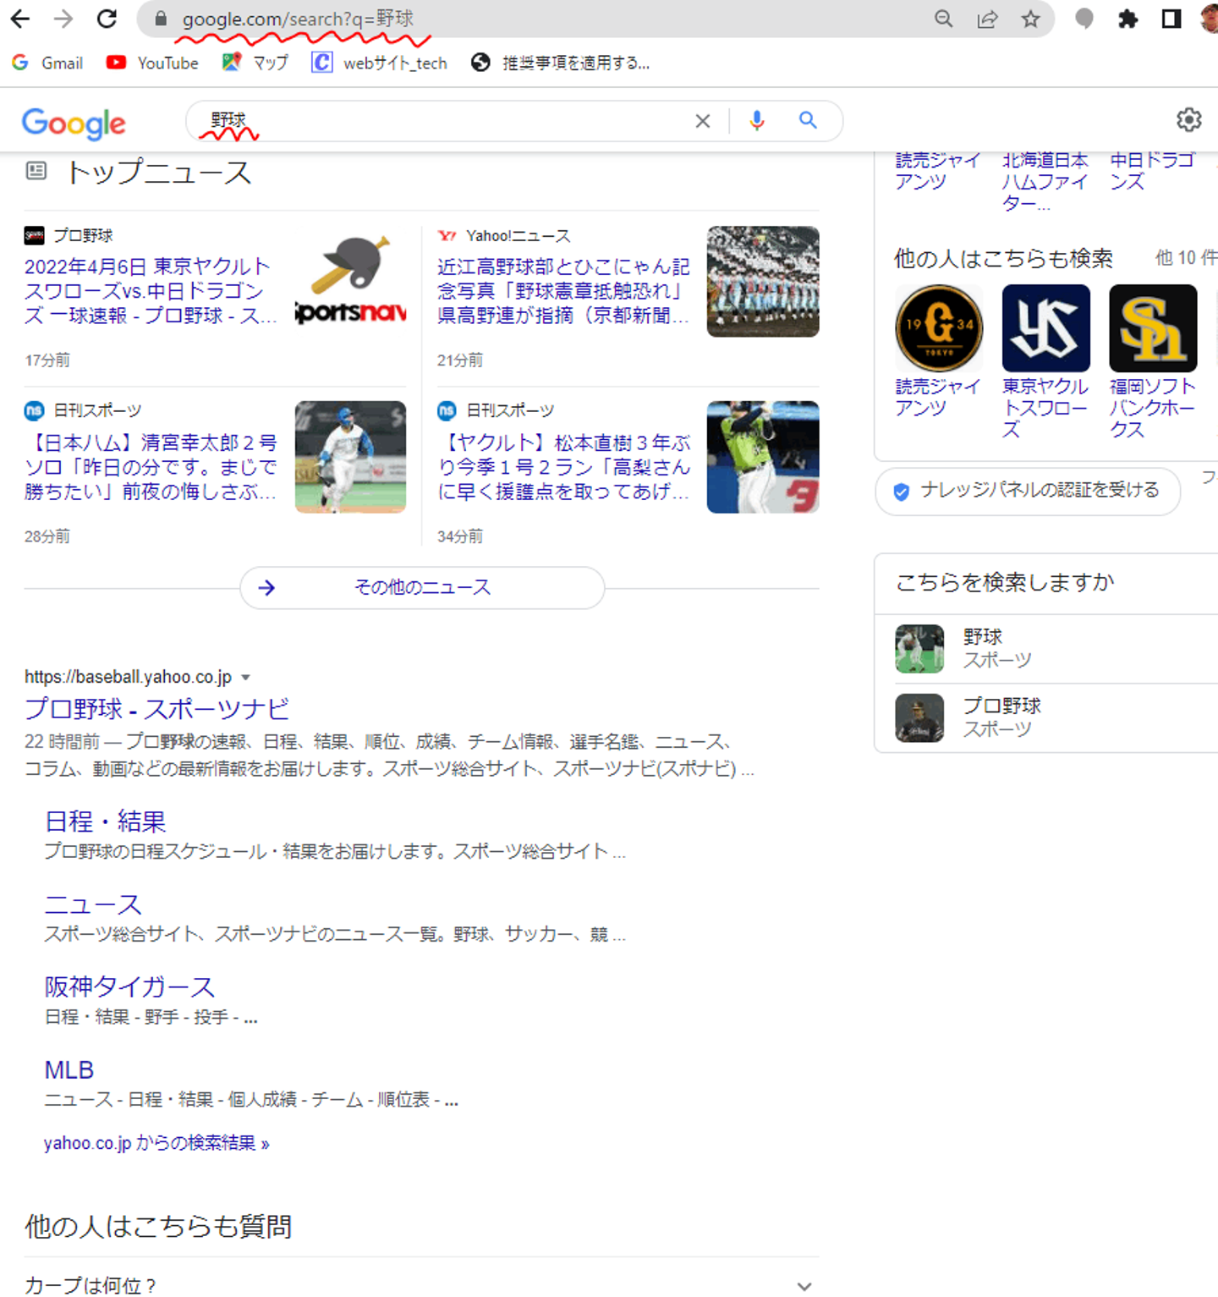This screenshot has width=1218, height=1297.
Task: Click その他のニュース button
Action: click(x=422, y=587)
